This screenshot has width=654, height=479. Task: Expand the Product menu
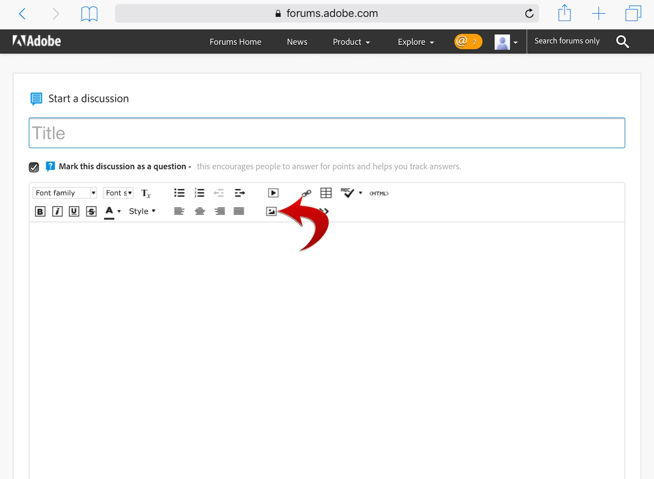tap(351, 42)
